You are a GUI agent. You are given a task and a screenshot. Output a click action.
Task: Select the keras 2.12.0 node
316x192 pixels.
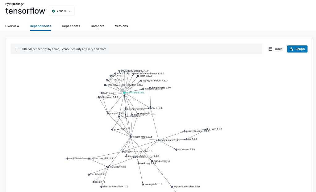138,76
